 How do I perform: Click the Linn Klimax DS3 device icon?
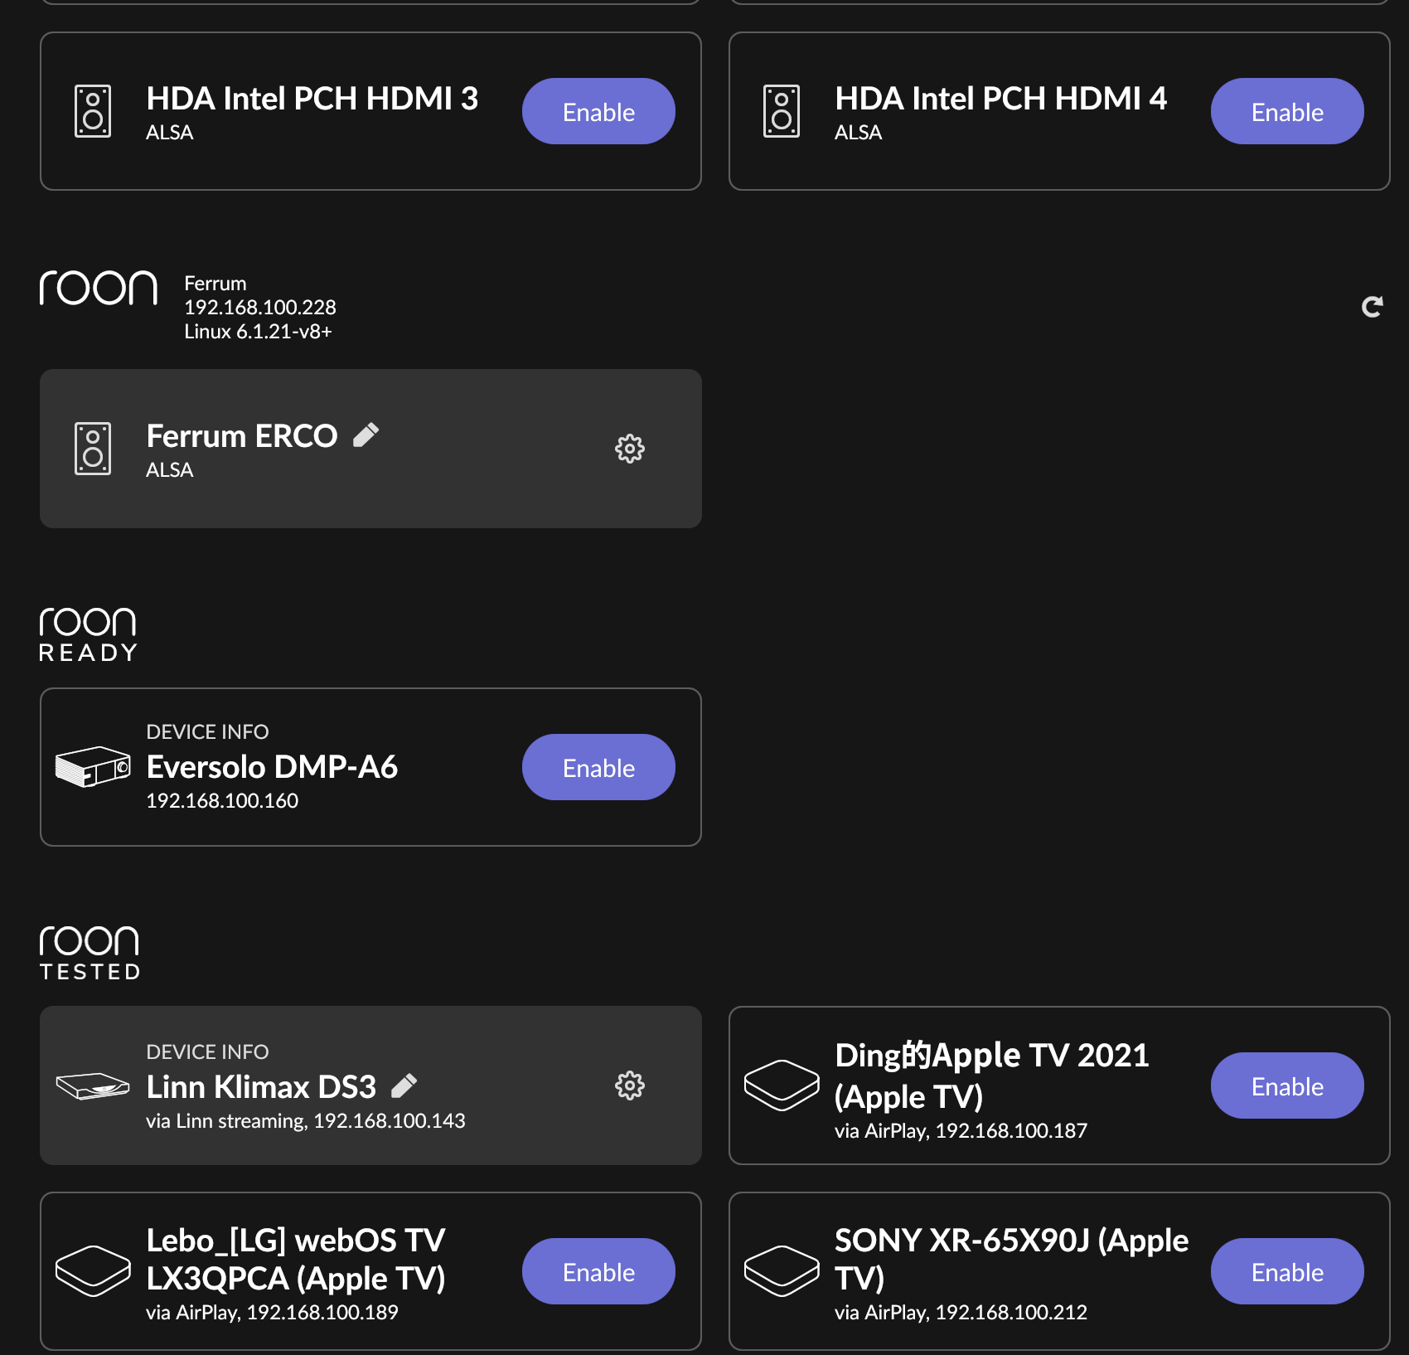93,1085
